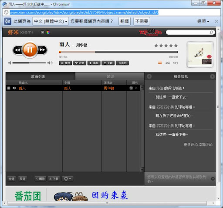
Task: Click the page vertical scrollbar down arrow
Action: [x=218, y=198]
